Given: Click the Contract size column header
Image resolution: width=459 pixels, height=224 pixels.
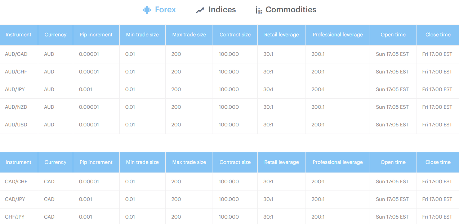Looking at the screenshot, I should pyautogui.click(x=235, y=35).
